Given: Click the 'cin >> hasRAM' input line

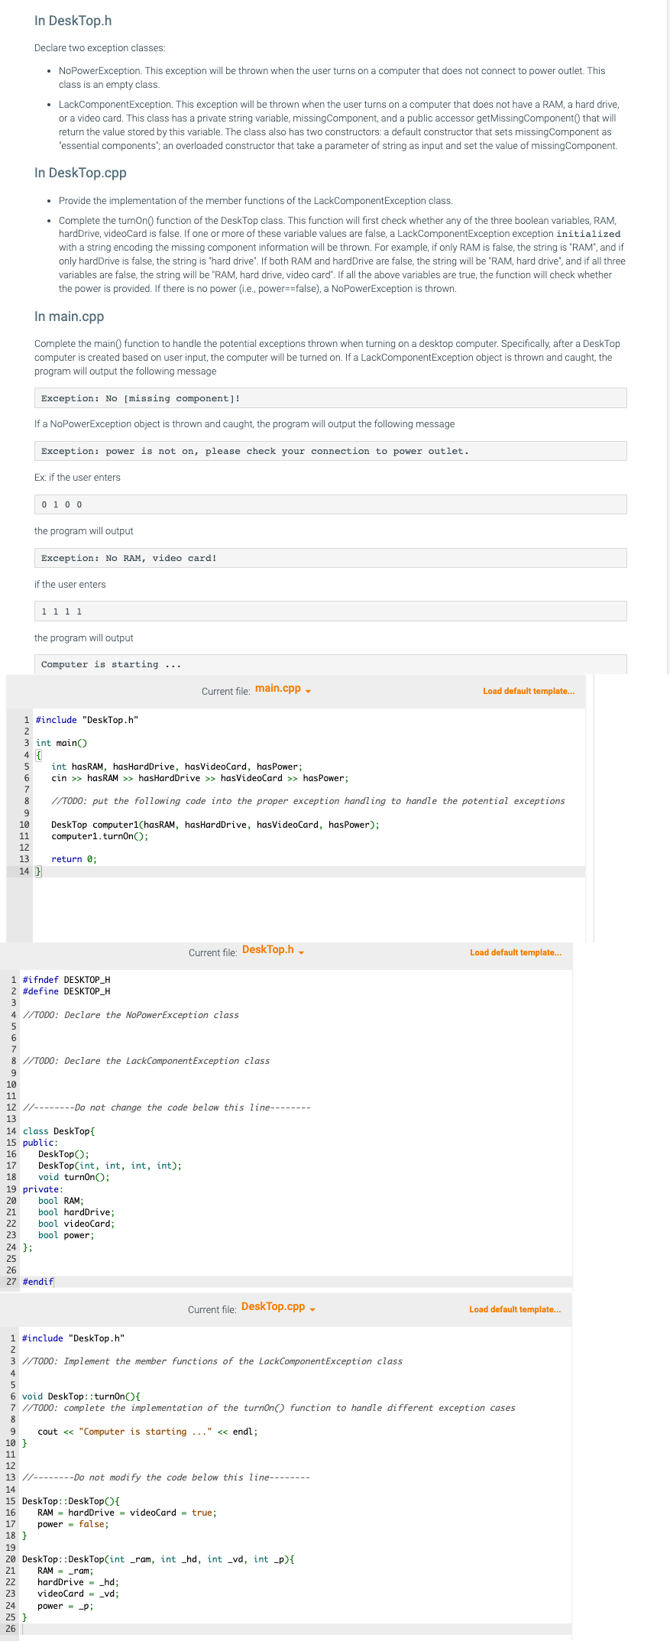Looking at the screenshot, I should tap(199, 778).
